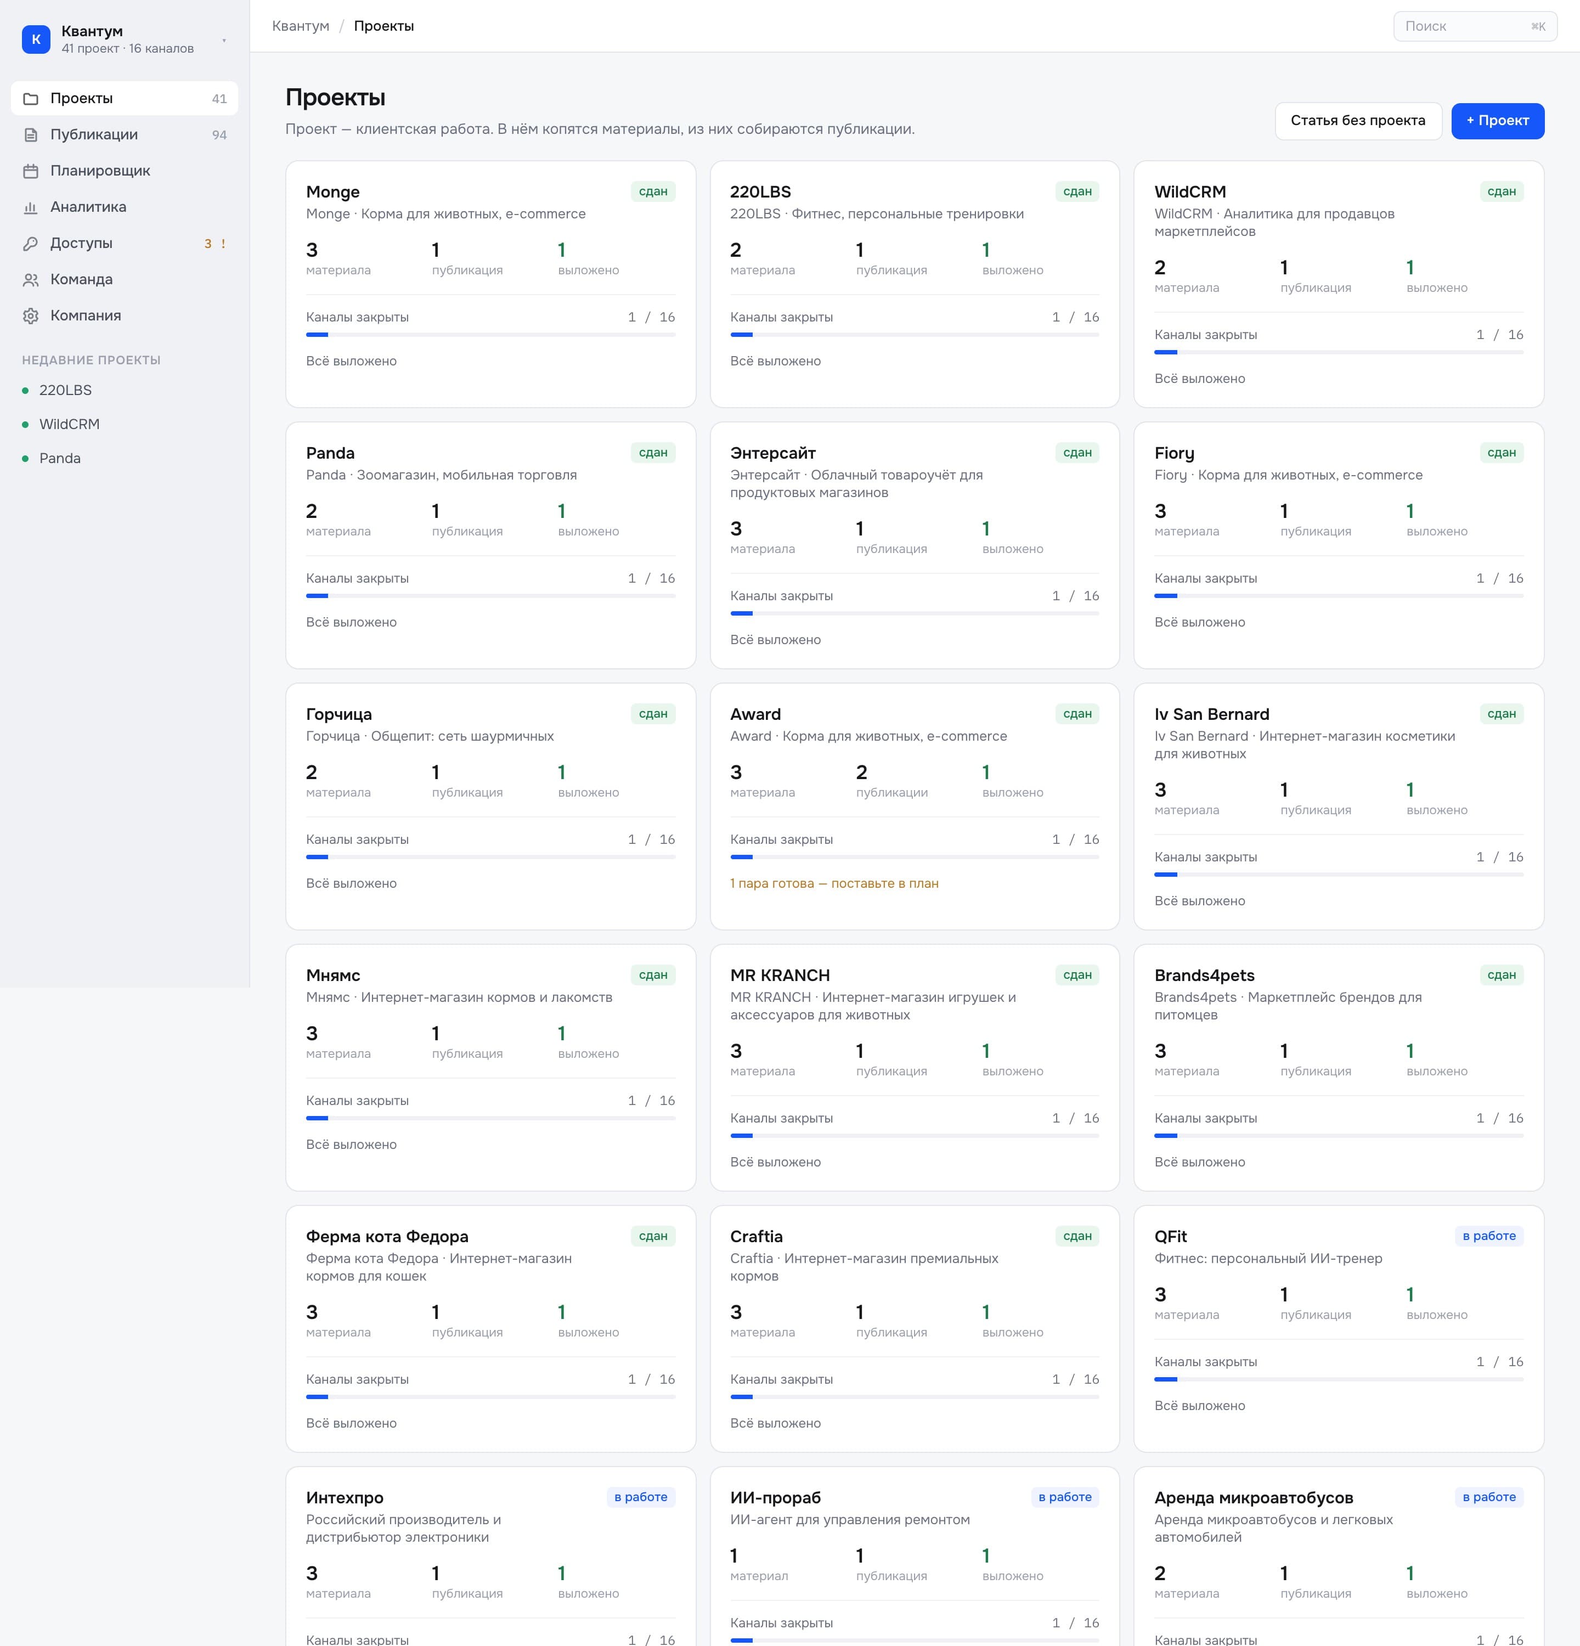This screenshot has width=1580, height=1646.
Task: Click '1 пара готова — поставьте в план' notice
Action: [x=834, y=883]
